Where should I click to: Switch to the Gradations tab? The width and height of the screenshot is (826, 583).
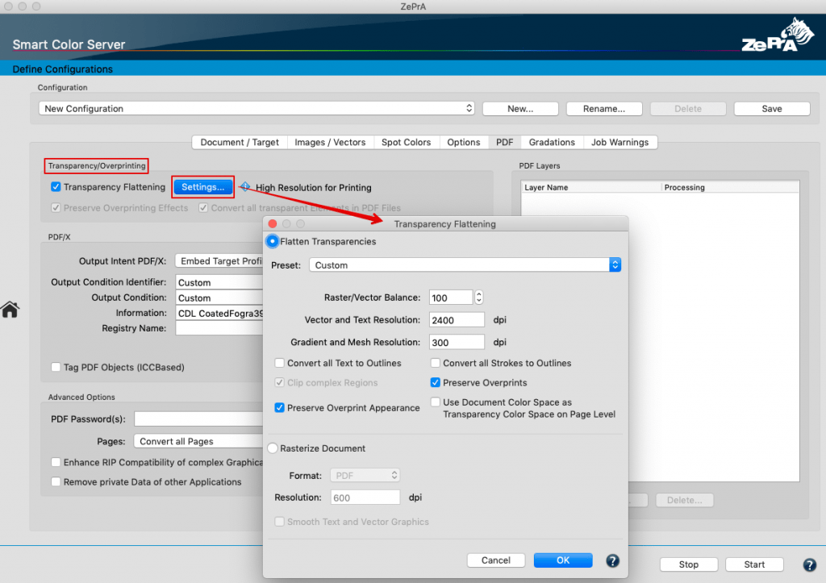(551, 141)
